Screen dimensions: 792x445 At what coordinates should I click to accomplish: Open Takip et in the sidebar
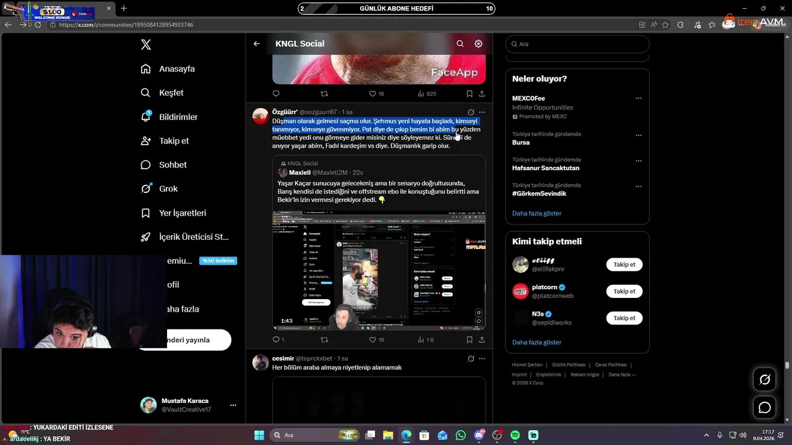pyautogui.click(x=165, y=141)
